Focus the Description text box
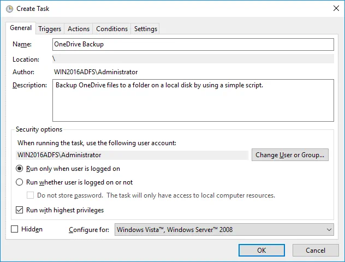The height and width of the screenshot is (262, 345). (x=193, y=100)
